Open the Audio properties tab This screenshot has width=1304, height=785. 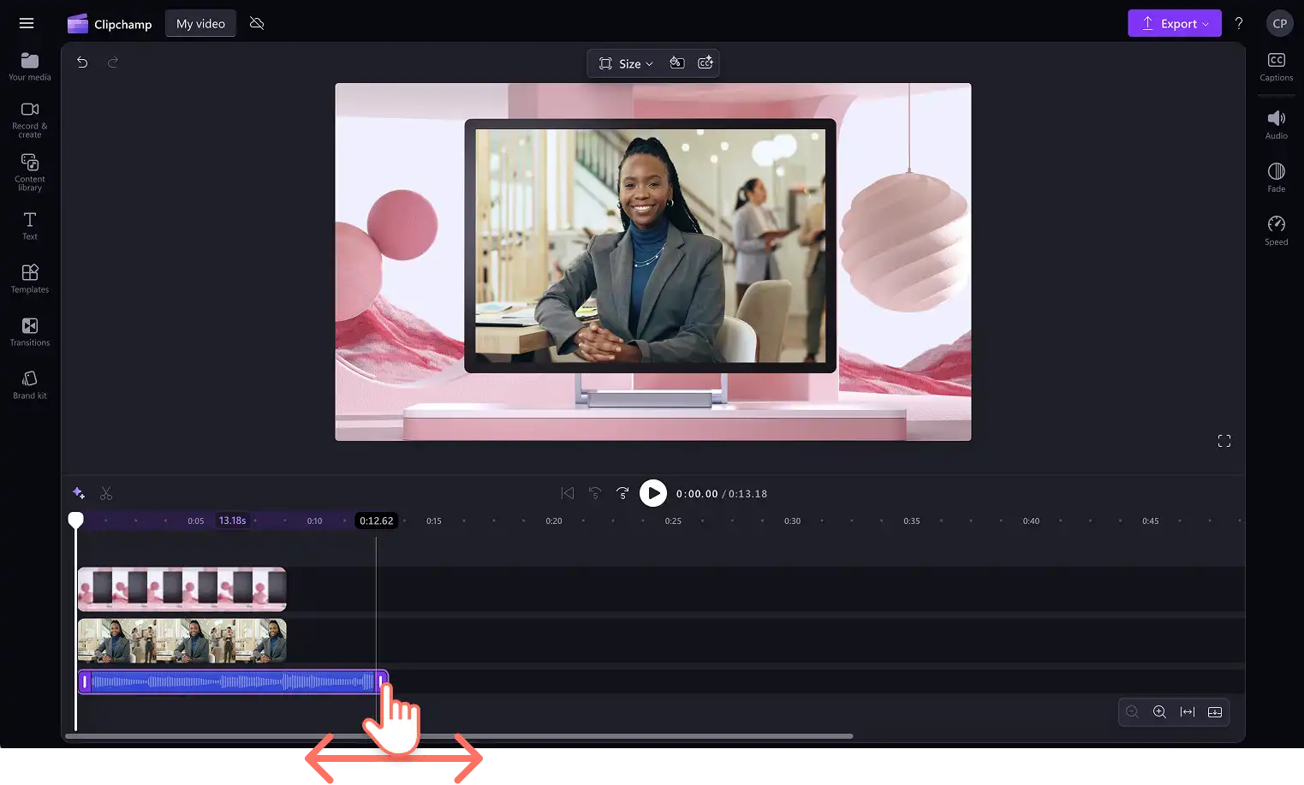pos(1276,124)
